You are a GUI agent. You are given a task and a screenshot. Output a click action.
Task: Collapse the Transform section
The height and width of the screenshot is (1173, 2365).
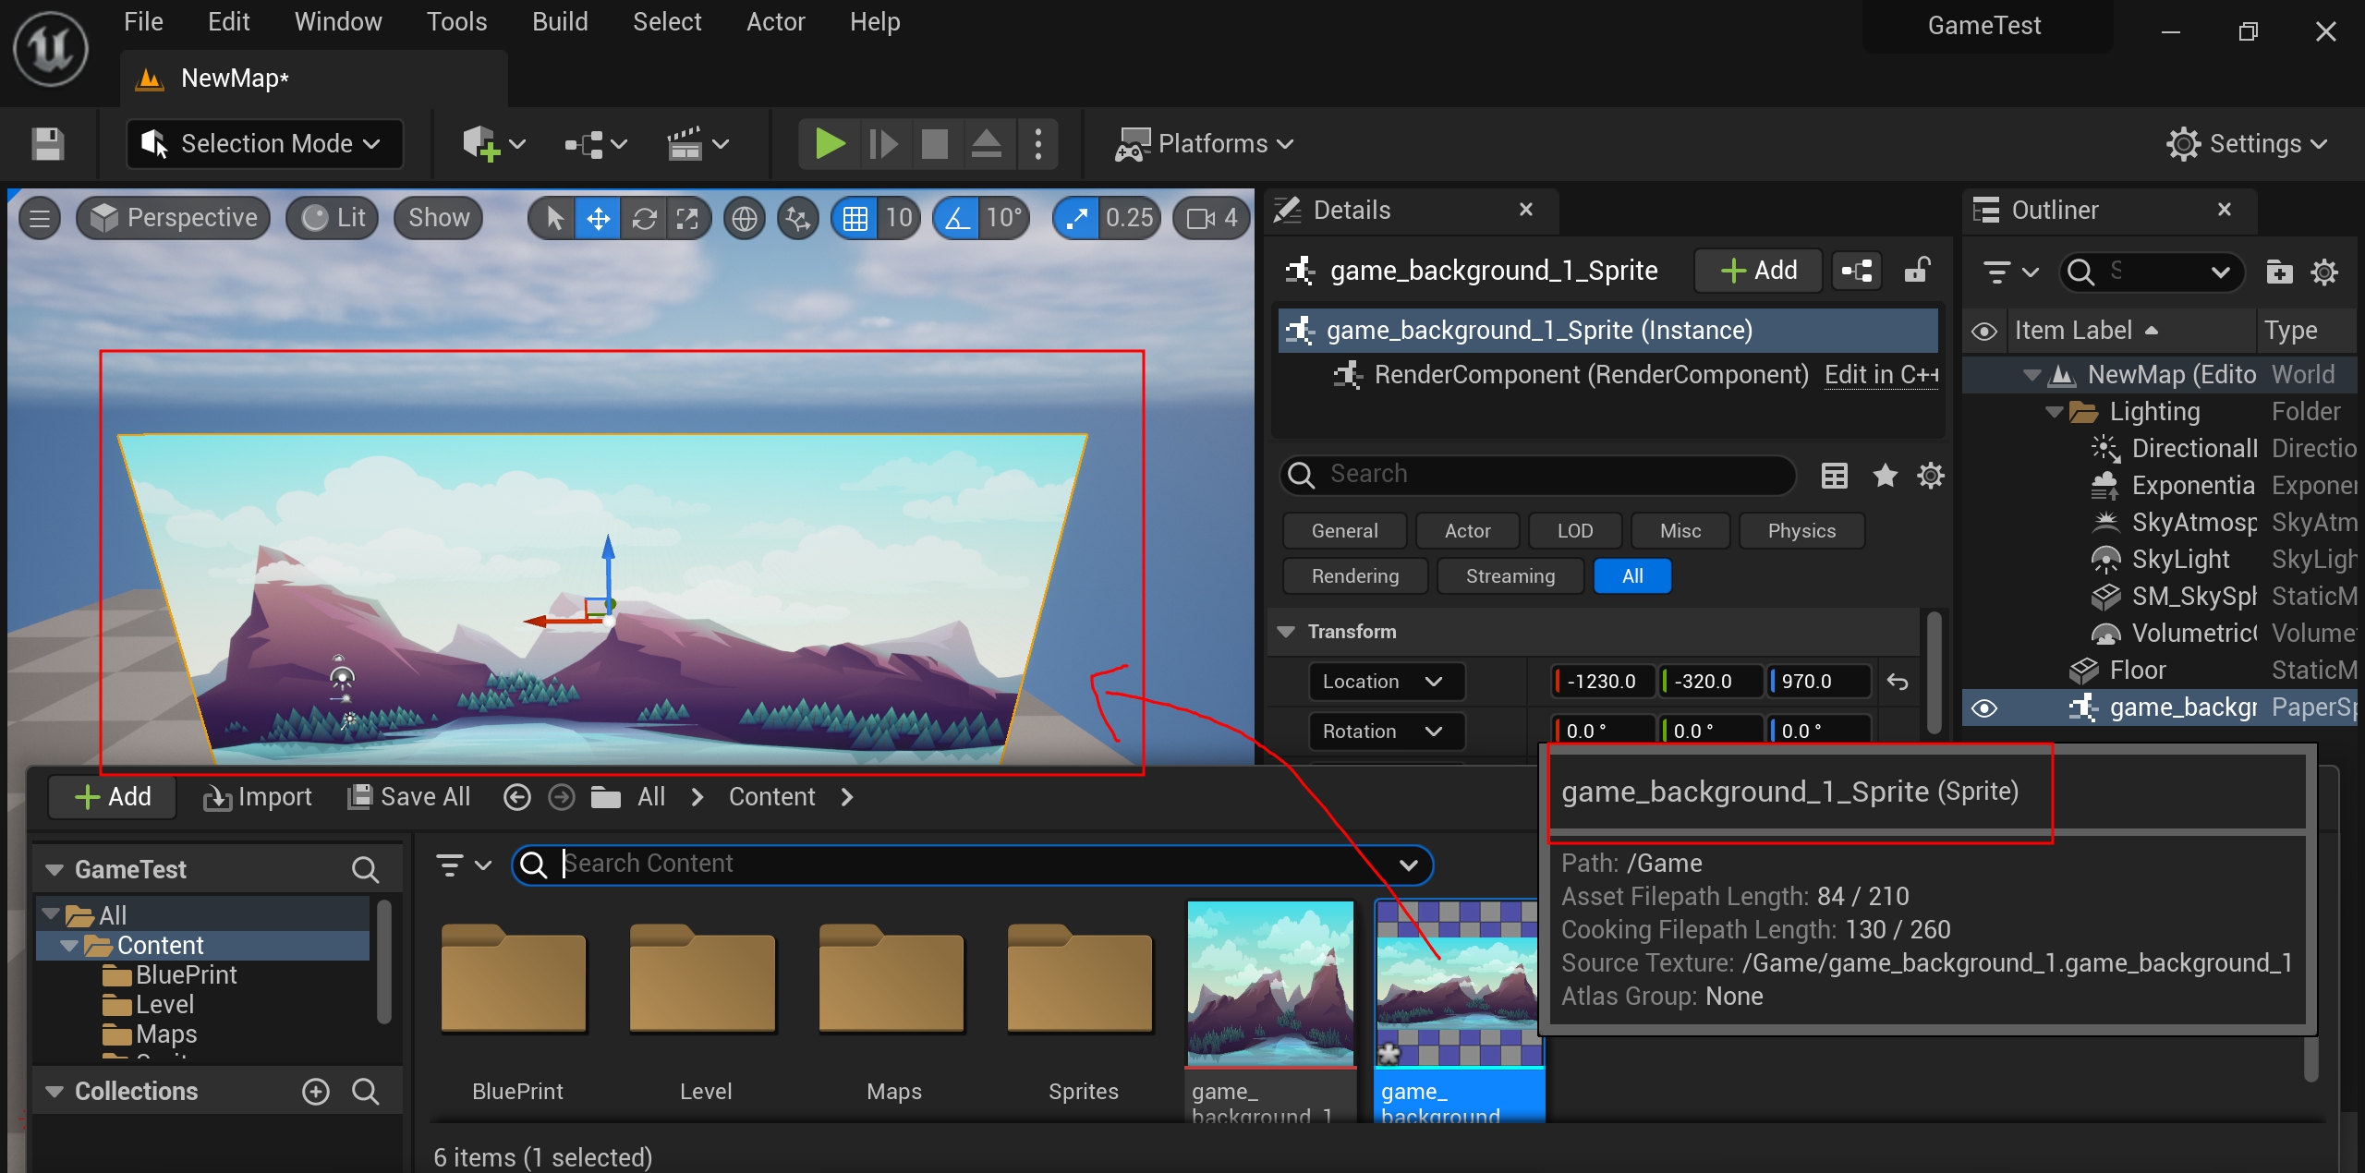[x=1285, y=632]
